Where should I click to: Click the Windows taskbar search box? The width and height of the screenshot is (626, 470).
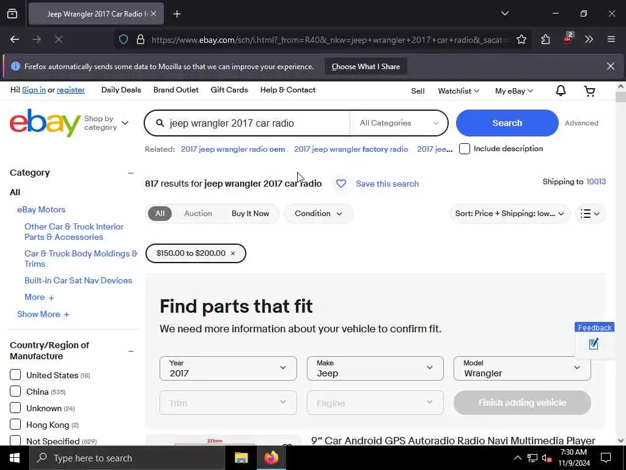pyautogui.click(x=127, y=458)
